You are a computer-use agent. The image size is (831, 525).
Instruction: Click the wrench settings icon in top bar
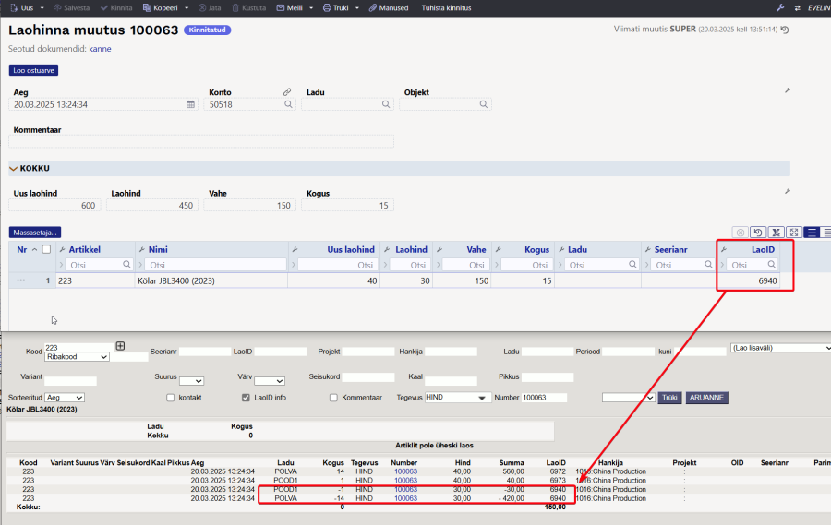[x=780, y=8]
